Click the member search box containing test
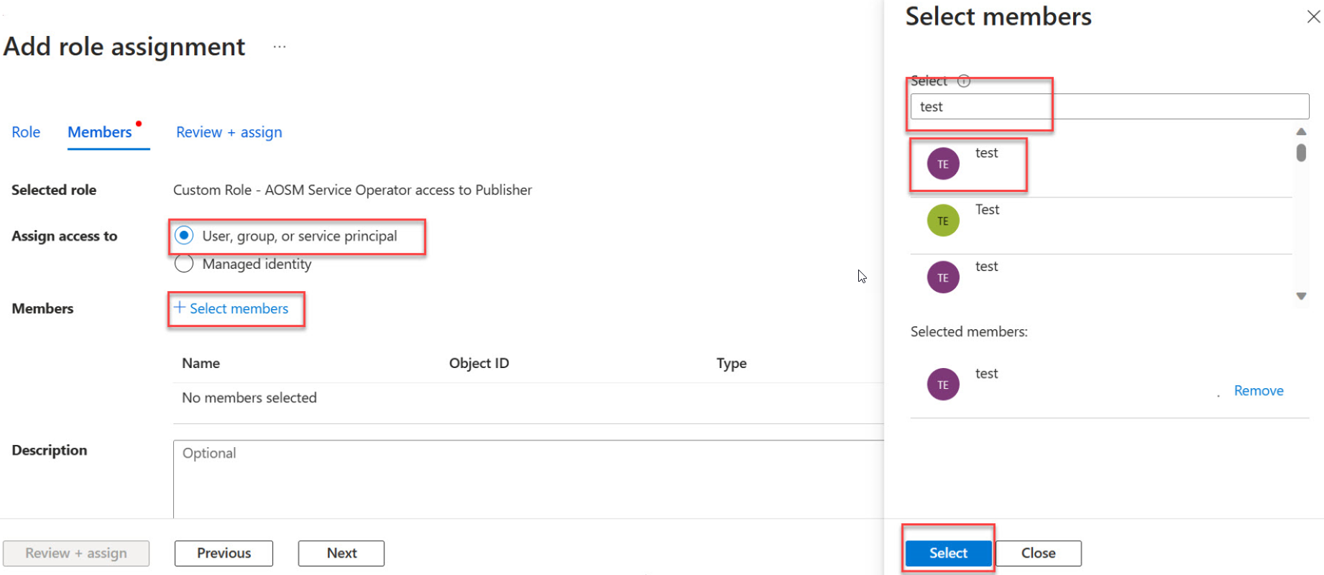1324x575 pixels. 1108,106
